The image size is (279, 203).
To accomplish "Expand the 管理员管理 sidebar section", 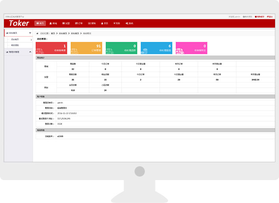I will coord(18,52).
